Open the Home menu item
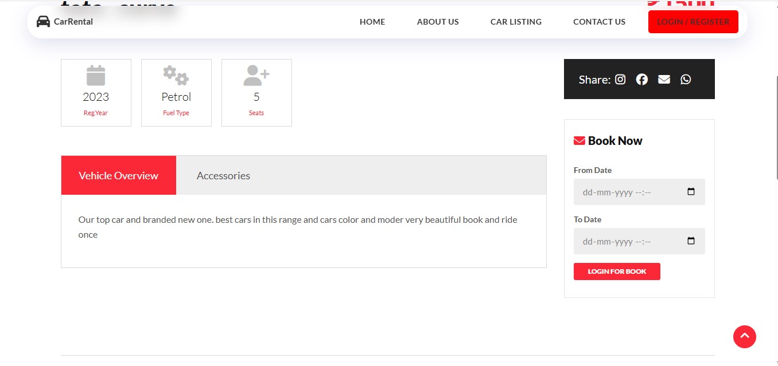The height and width of the screenshot is (366, 778). [372, 22]
